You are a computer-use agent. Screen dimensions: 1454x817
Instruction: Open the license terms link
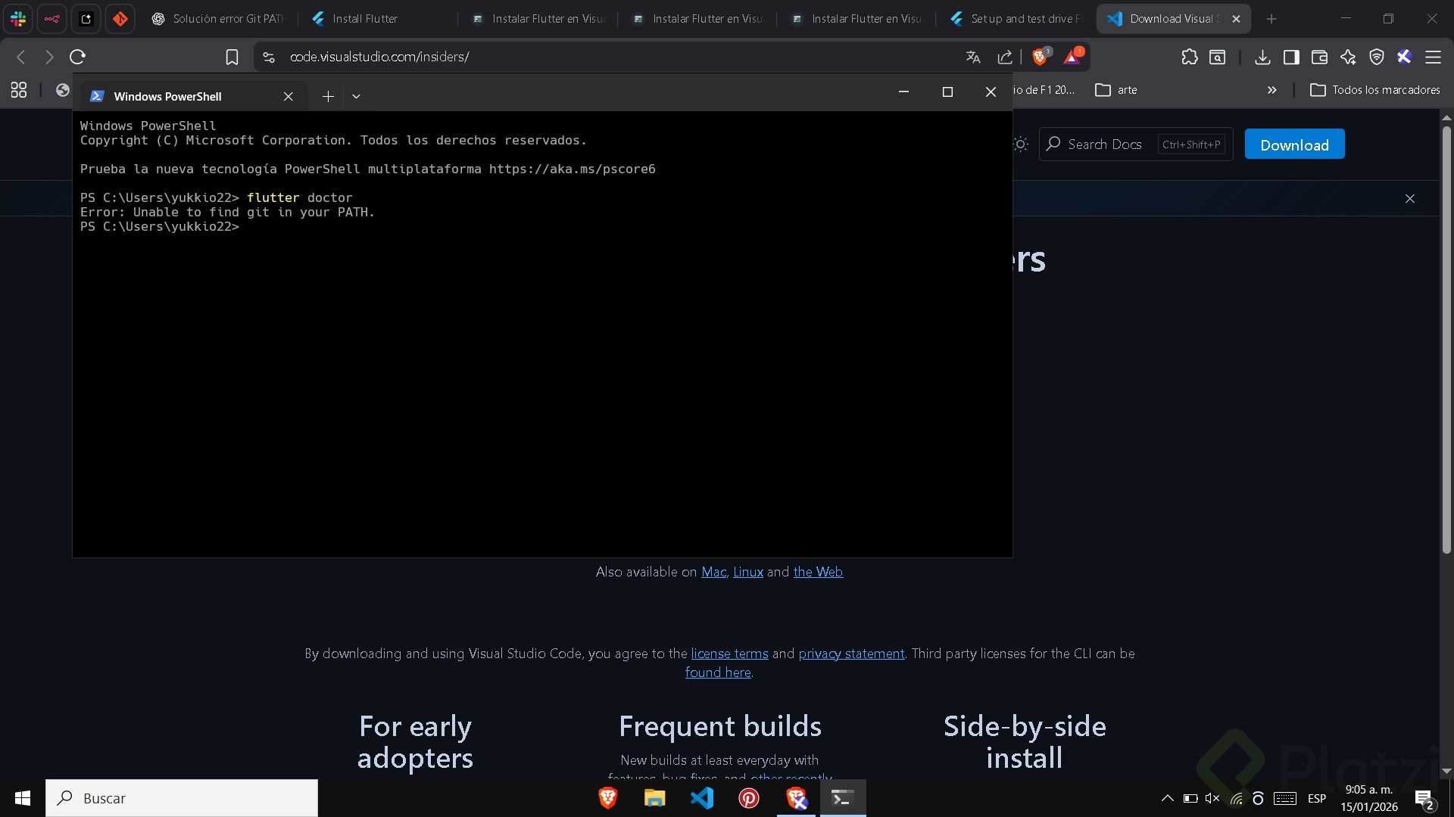point(729,654)
